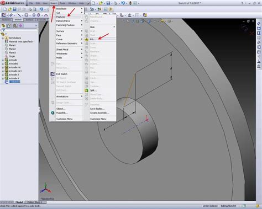The width and height of the screenshot is (262, 209).
Task: Open the PropertyManager tab icon
Action: 9,25
